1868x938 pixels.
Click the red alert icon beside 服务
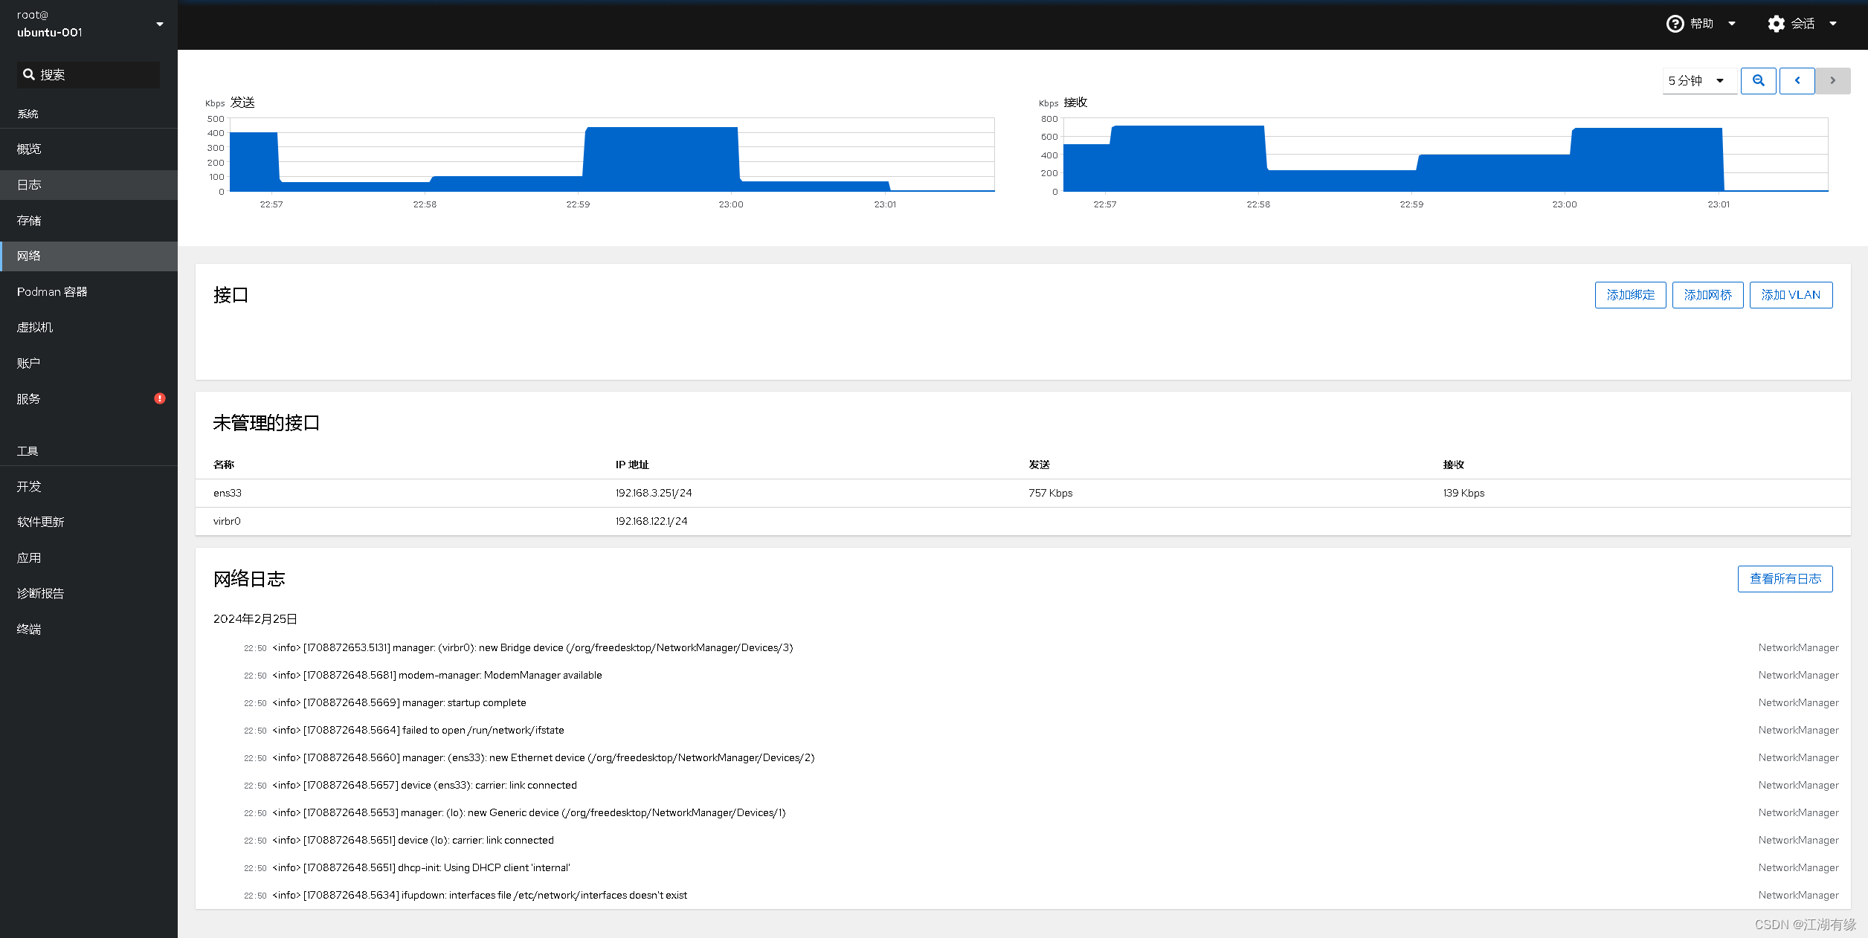coord(159,398)
